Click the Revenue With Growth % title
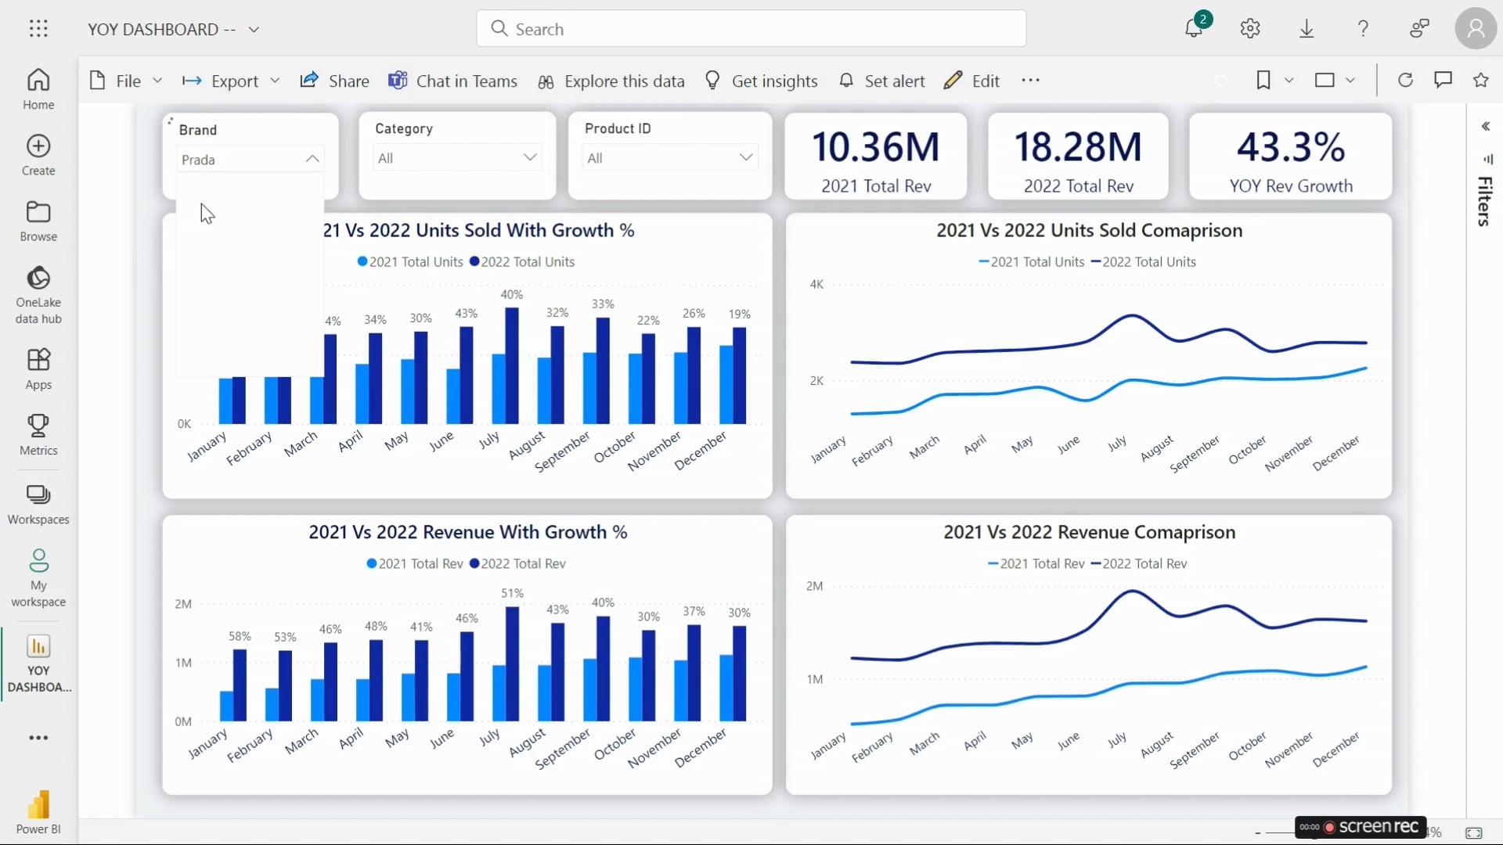Viewport: 1503px width, 845px height. (x=467, y=532)
